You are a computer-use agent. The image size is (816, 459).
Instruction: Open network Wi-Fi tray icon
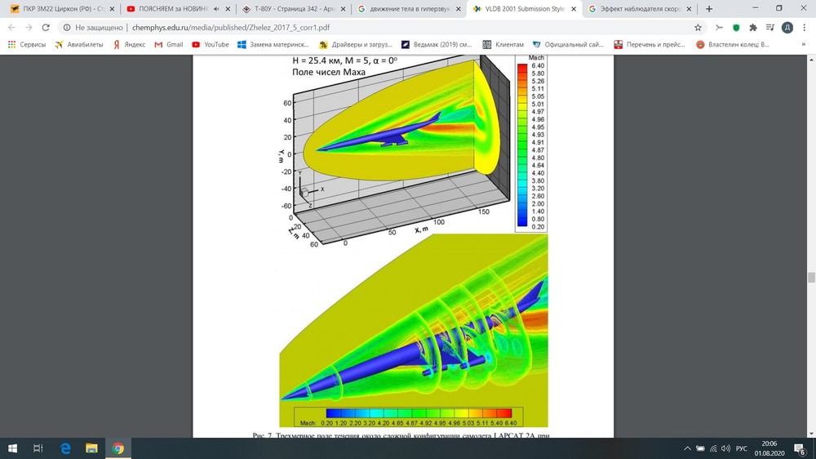point(713,448)
